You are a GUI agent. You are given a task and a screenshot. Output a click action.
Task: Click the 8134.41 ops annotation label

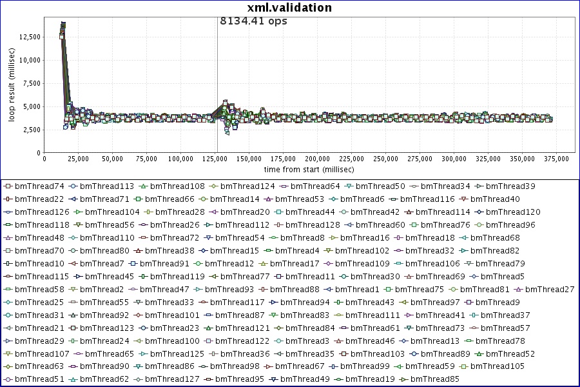253,21
